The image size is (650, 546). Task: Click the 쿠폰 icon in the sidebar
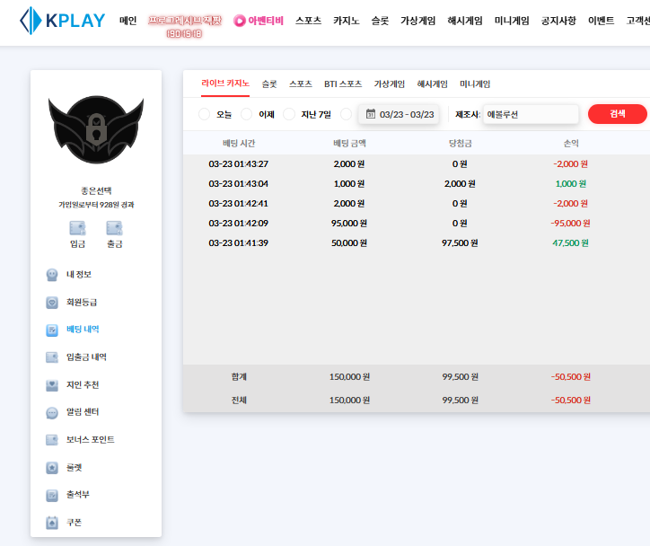(x=52, y=523)
